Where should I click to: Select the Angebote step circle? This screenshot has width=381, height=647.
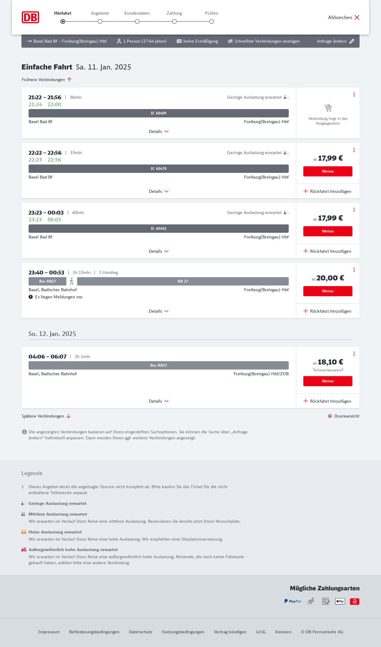coord(100,21)
